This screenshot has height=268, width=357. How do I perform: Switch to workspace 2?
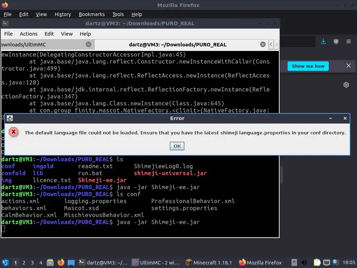coord(24,263)
